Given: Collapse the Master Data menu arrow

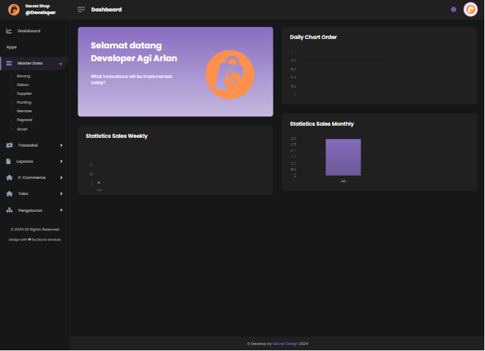Looking at the screenshot, I should pos(61,64).
